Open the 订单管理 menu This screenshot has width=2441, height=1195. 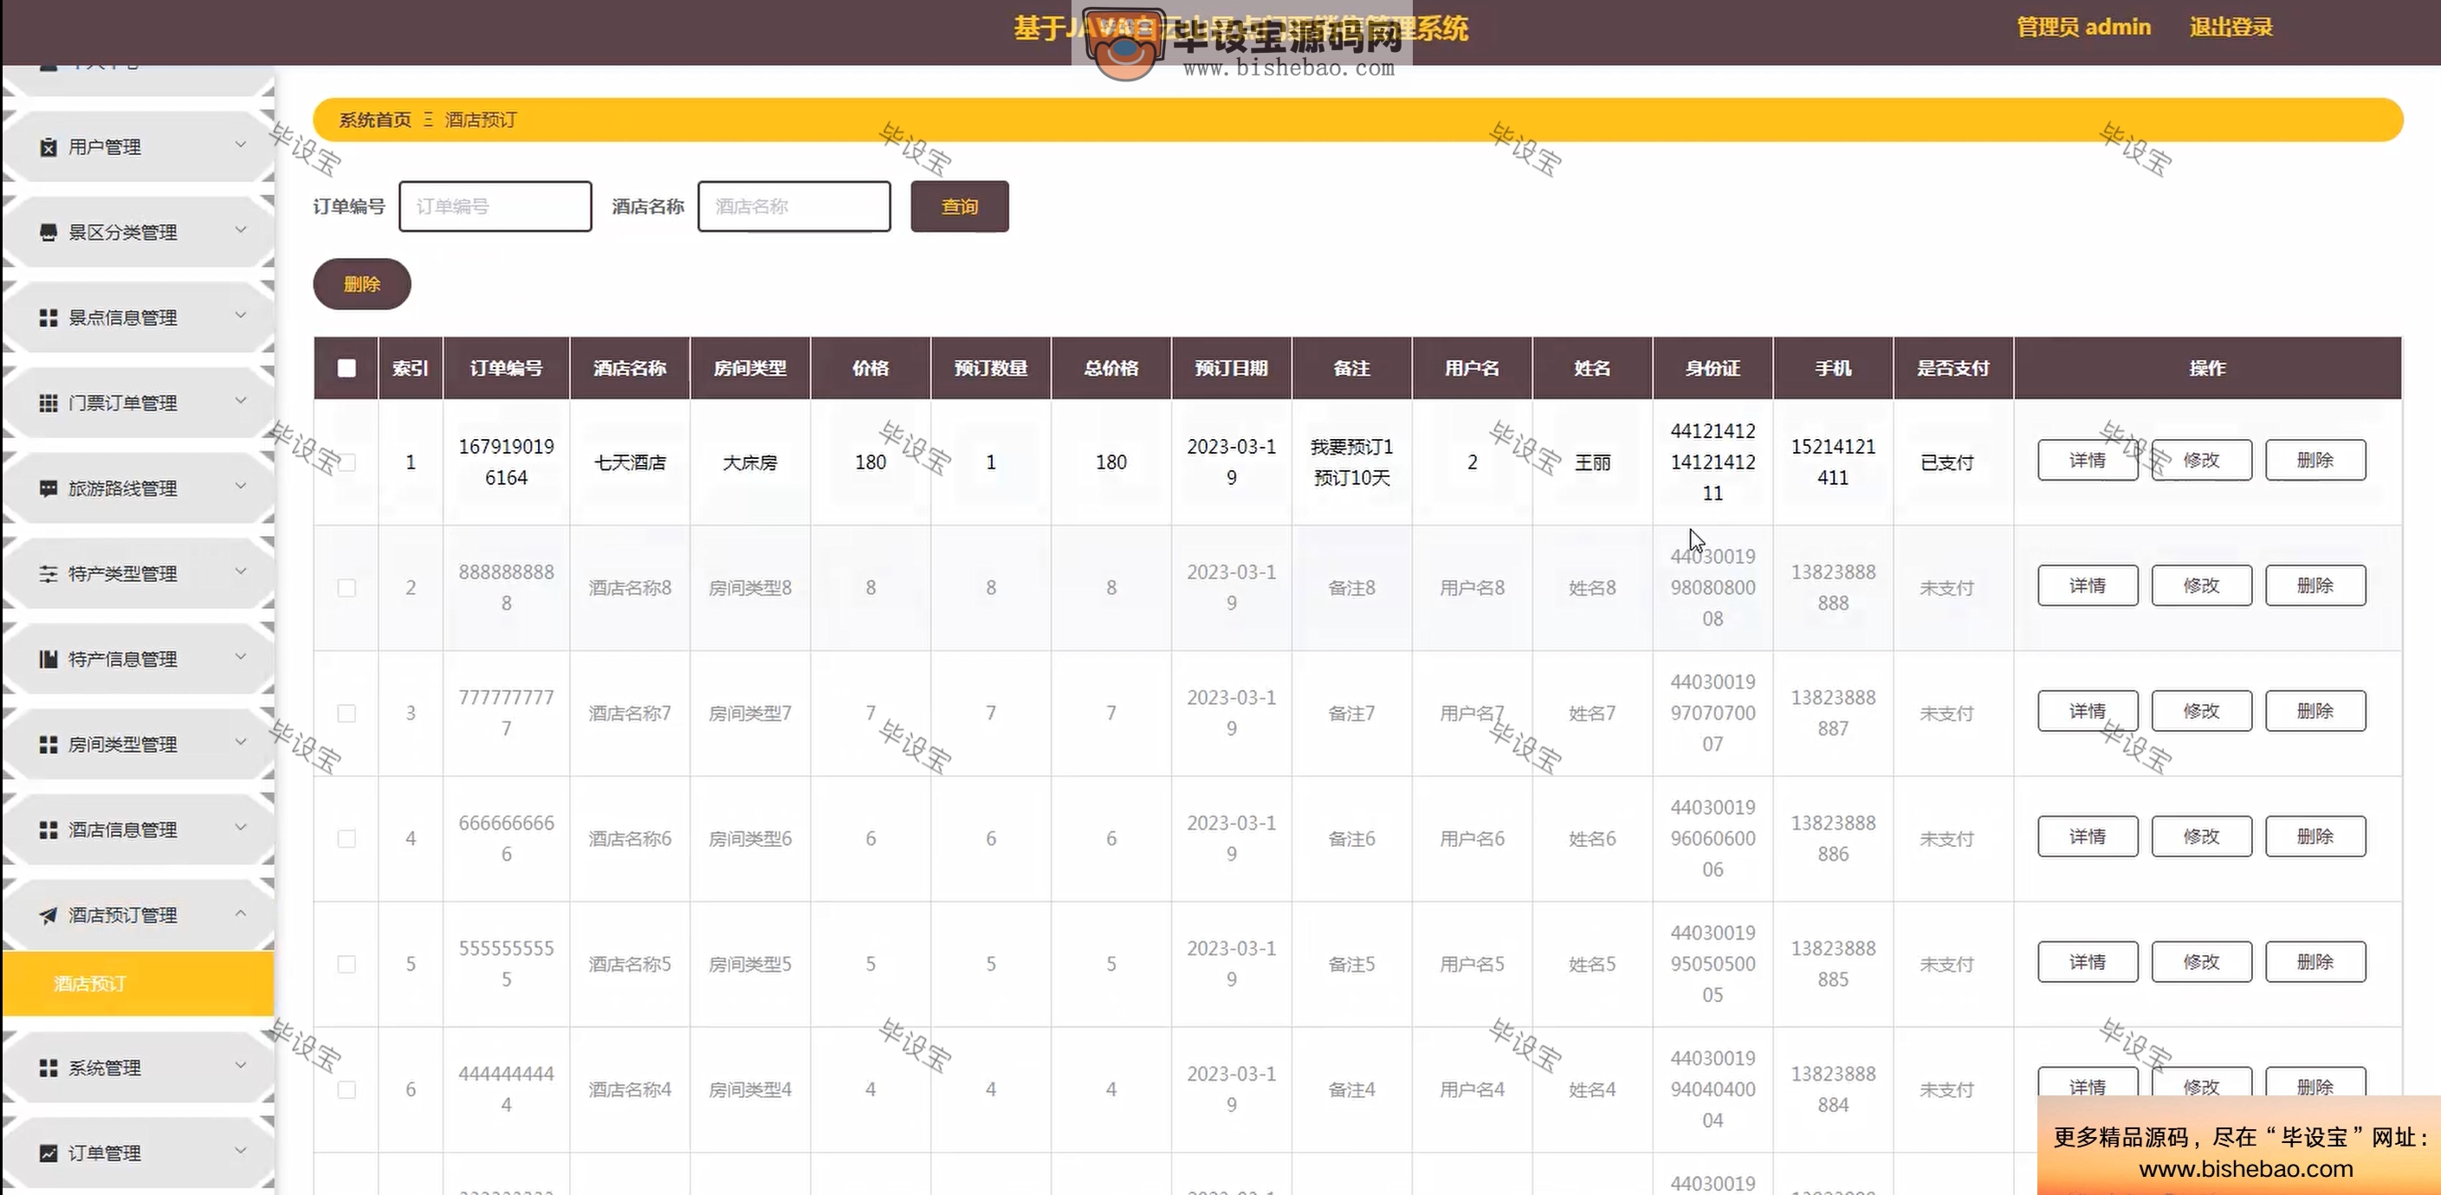click(x=139, y=1153)
